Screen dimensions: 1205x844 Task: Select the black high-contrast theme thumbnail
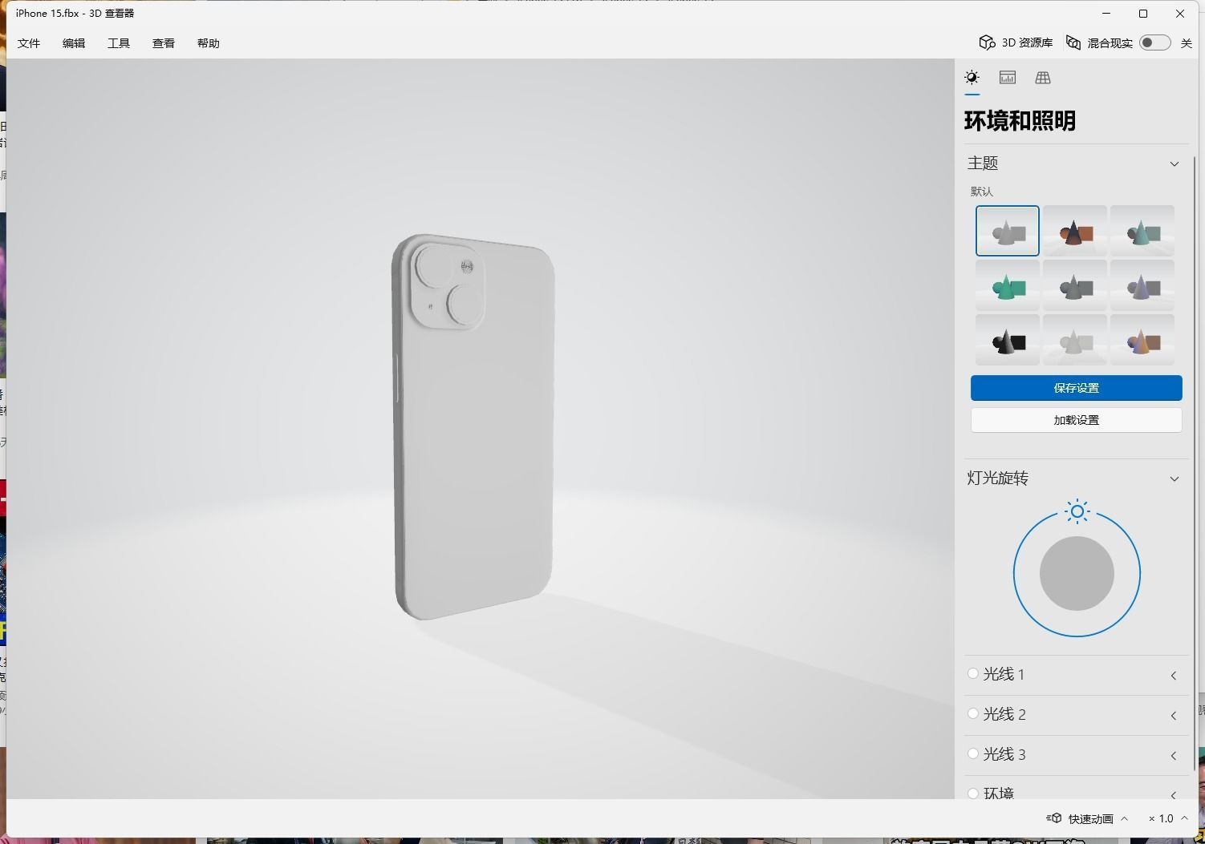(x=1008, y=340)
